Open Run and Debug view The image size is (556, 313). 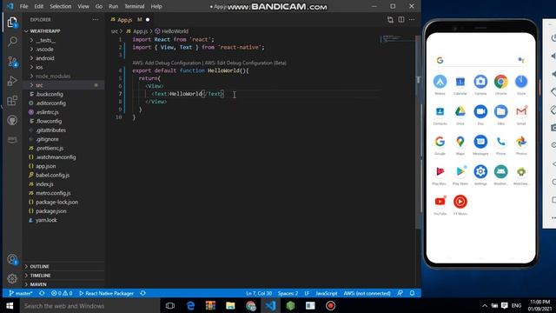12,81
